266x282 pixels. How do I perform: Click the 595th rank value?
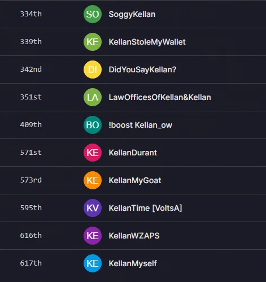pyautogui.click(x=31, y=208)
